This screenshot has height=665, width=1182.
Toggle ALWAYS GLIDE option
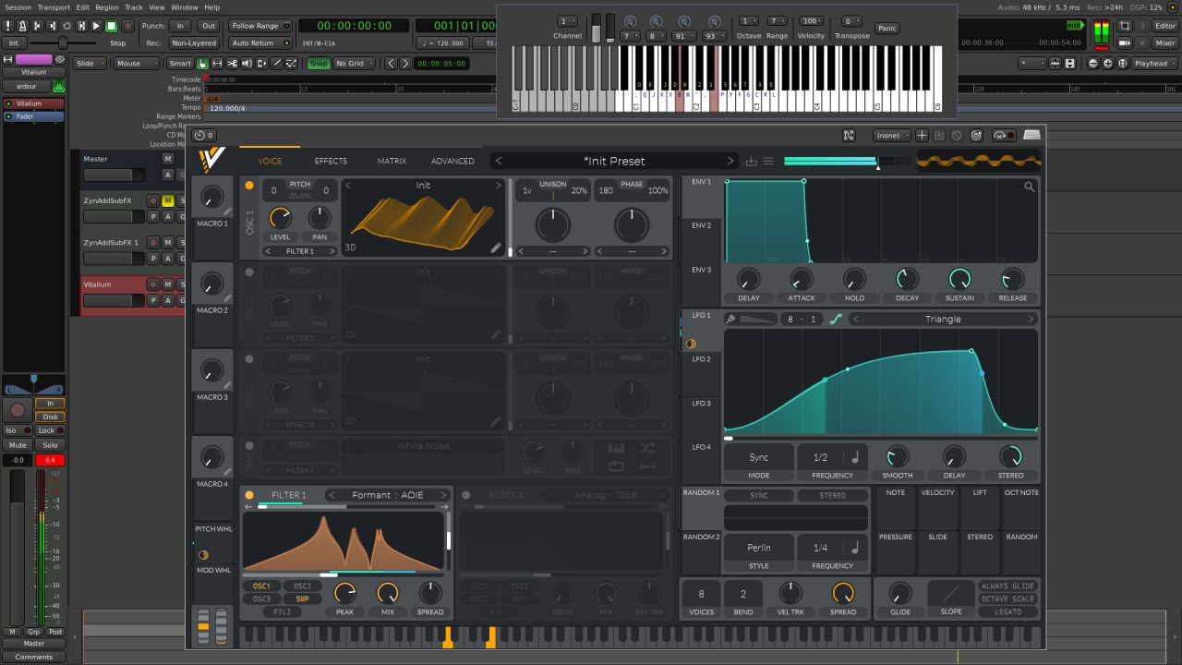[1007, 586]
